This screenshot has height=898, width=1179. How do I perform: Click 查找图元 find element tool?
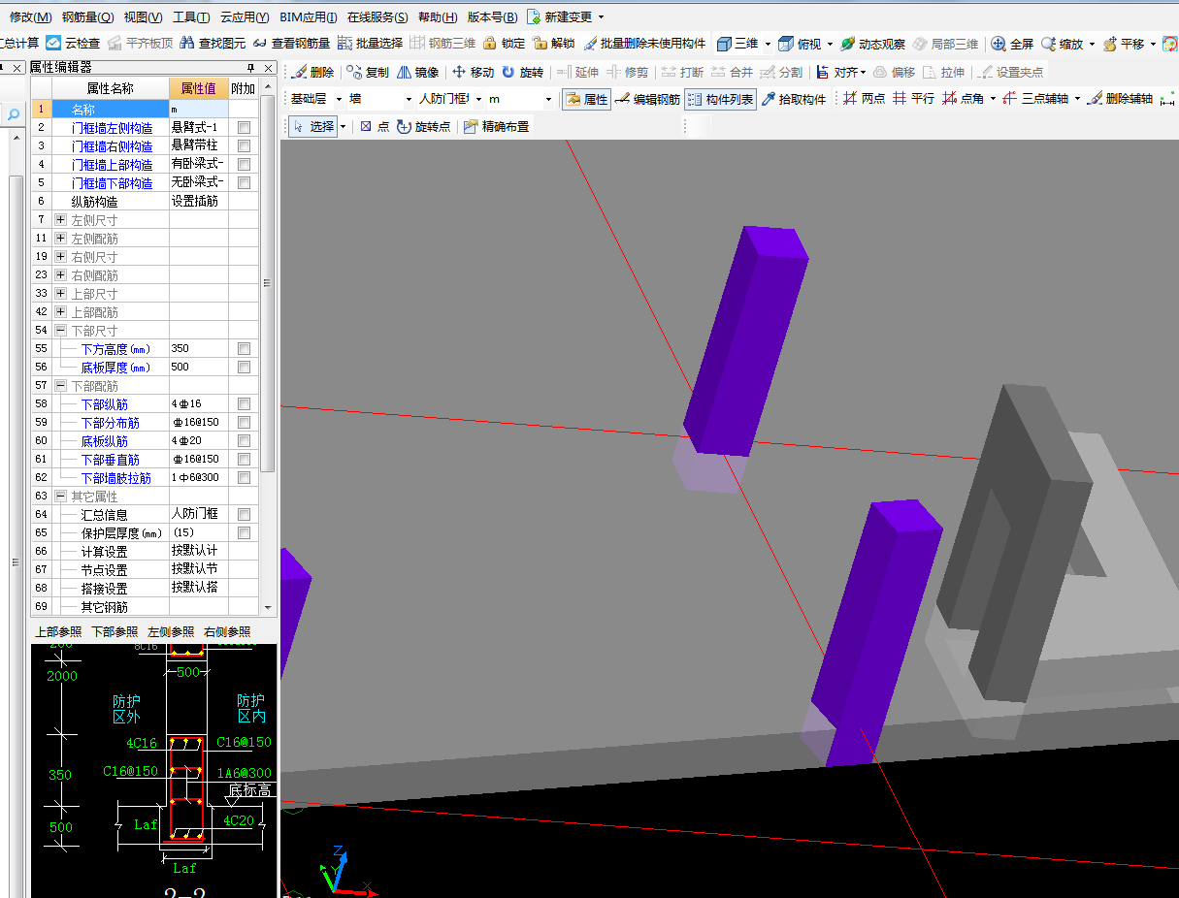click(x=213, y=44)
